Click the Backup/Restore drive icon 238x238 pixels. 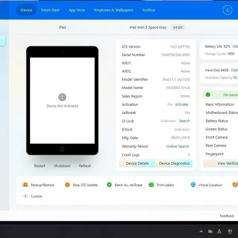point(26,185)
